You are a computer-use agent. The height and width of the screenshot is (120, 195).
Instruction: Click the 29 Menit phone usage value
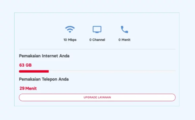point(28,88)
